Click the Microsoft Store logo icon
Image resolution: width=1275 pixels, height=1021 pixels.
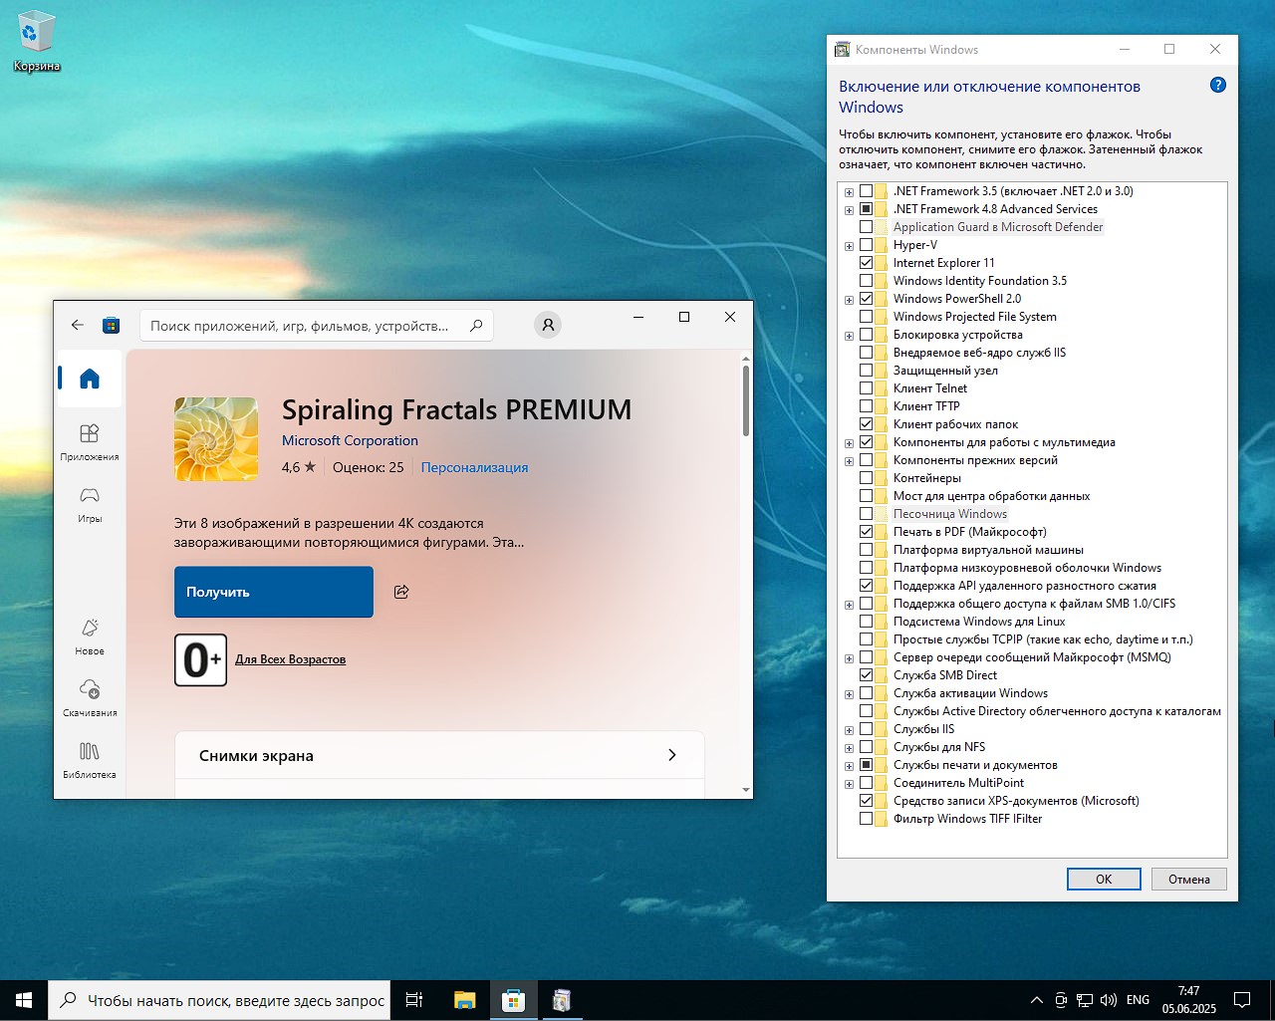(112, 325)
